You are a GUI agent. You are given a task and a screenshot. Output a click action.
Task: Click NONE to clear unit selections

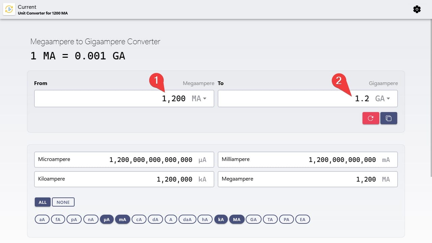tap(63, 202)
